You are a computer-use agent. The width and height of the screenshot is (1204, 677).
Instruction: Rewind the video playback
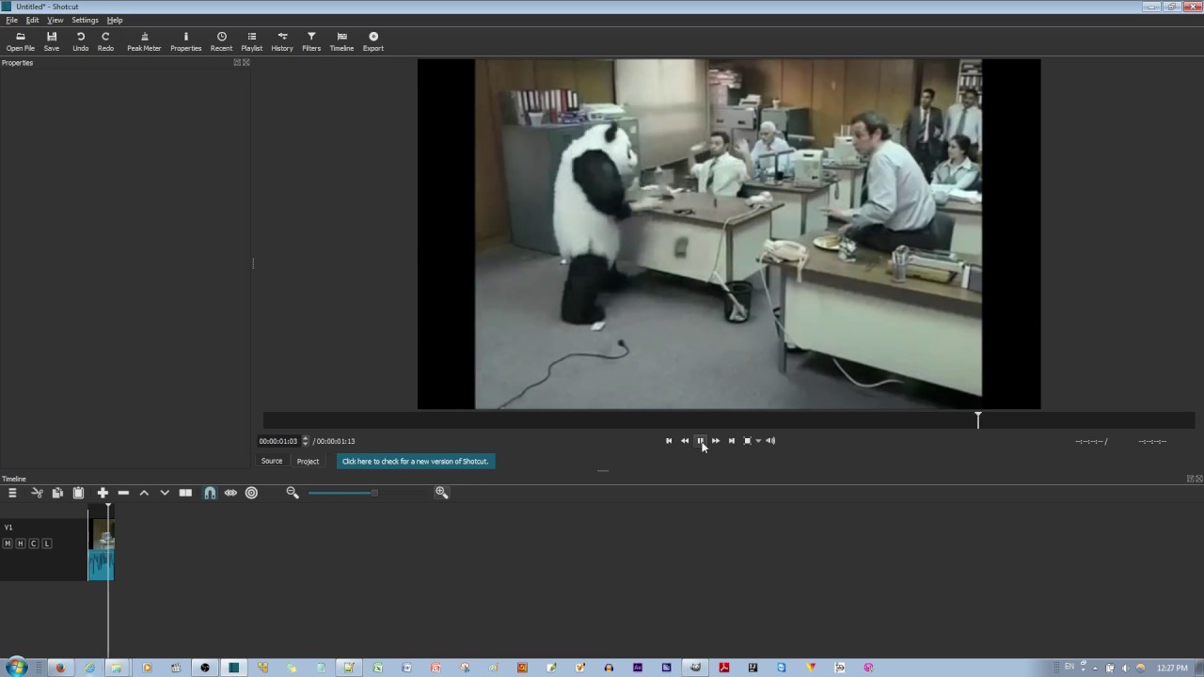coord(685,441)
